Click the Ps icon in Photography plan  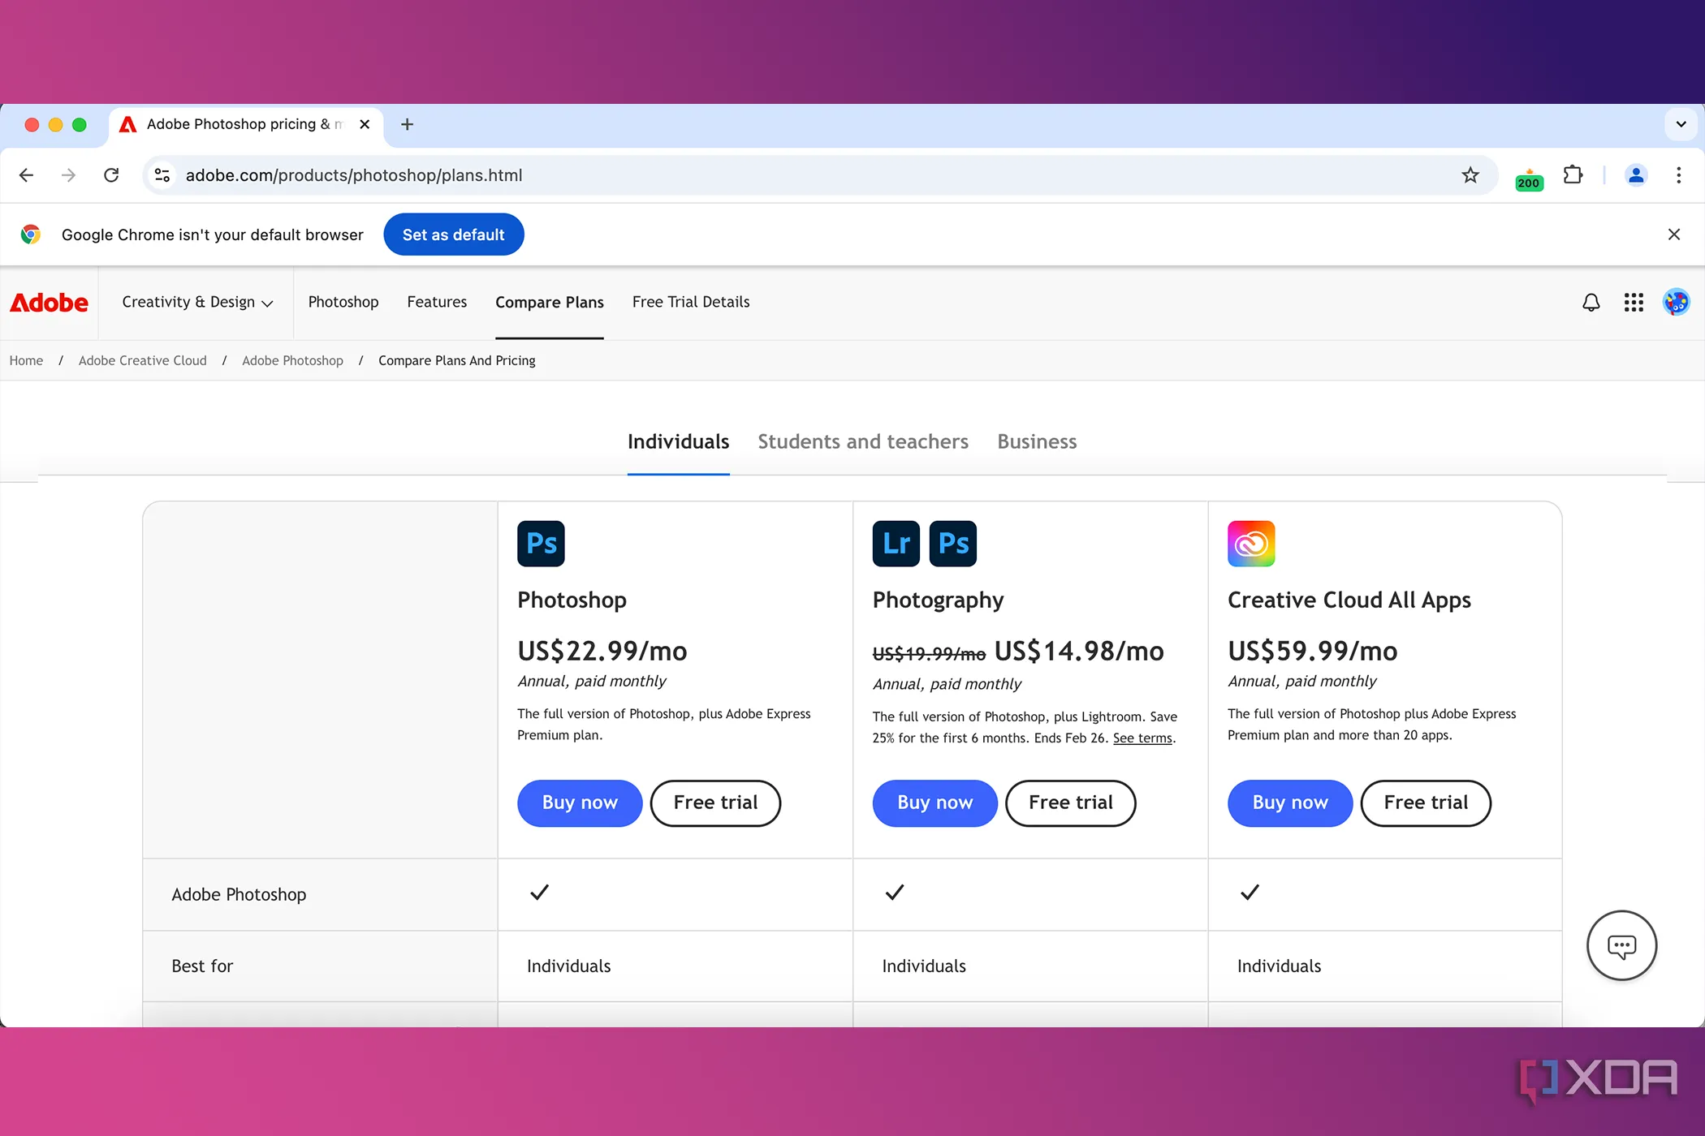[953, 543]
